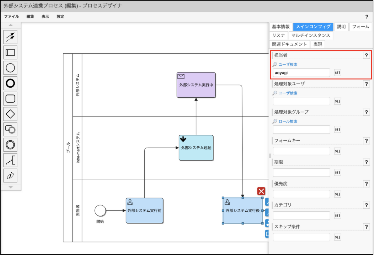Switch to the メインコンフィグ tab

point(313,27)
